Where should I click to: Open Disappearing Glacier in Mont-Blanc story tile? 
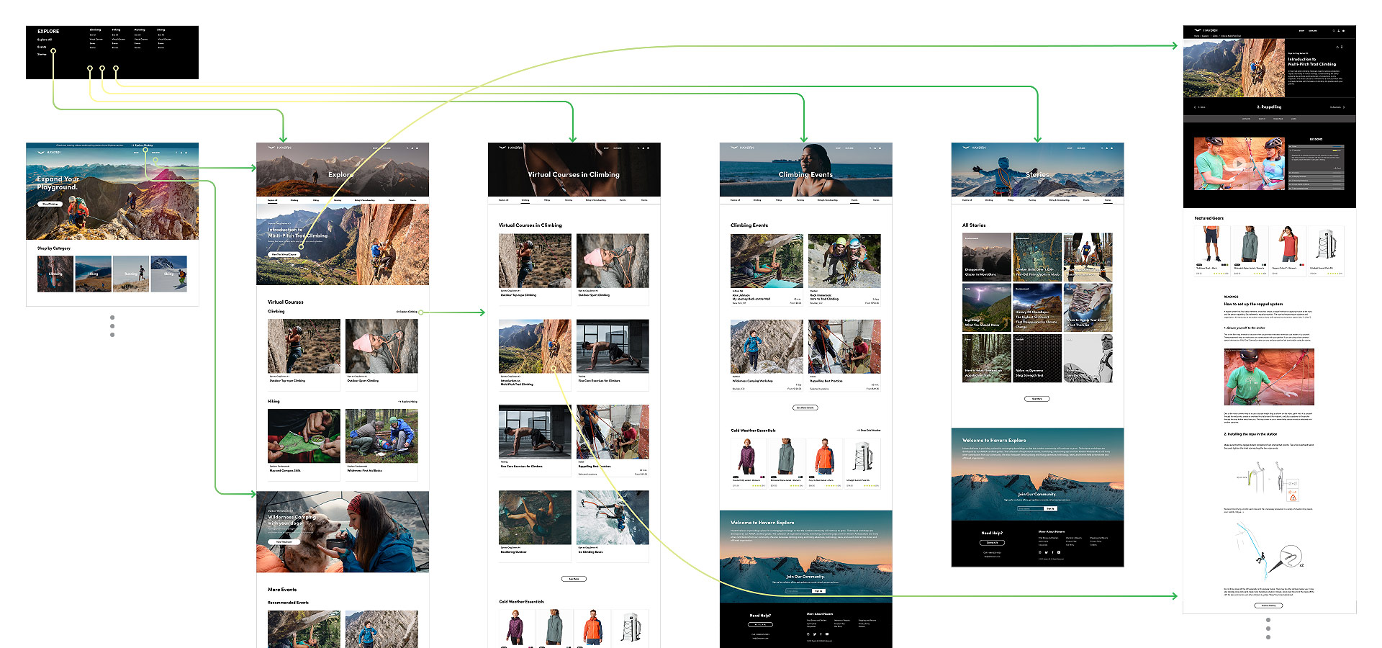(x=987, y=257)
